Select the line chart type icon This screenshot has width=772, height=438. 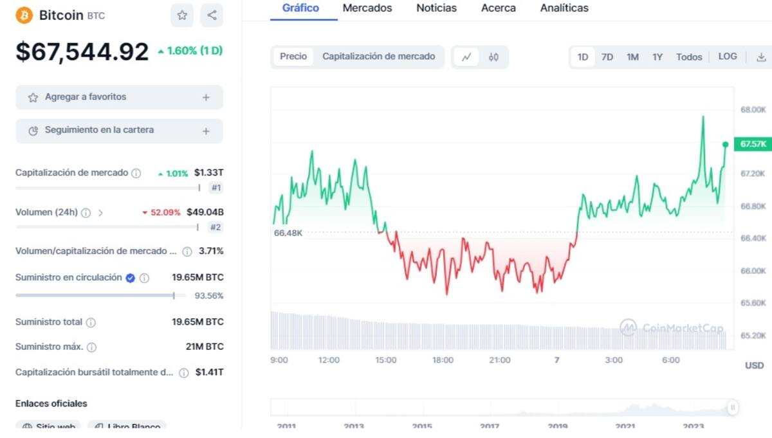coord(466,57)
